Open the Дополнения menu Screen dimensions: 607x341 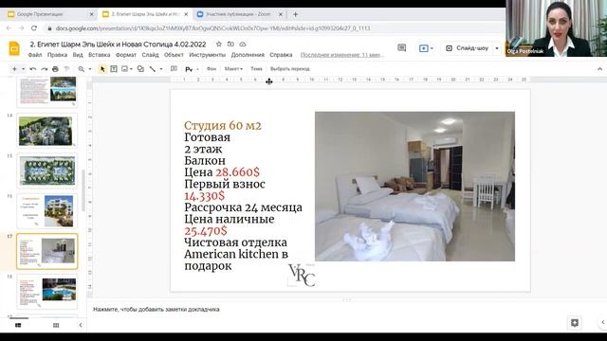(x=248, y=55)
